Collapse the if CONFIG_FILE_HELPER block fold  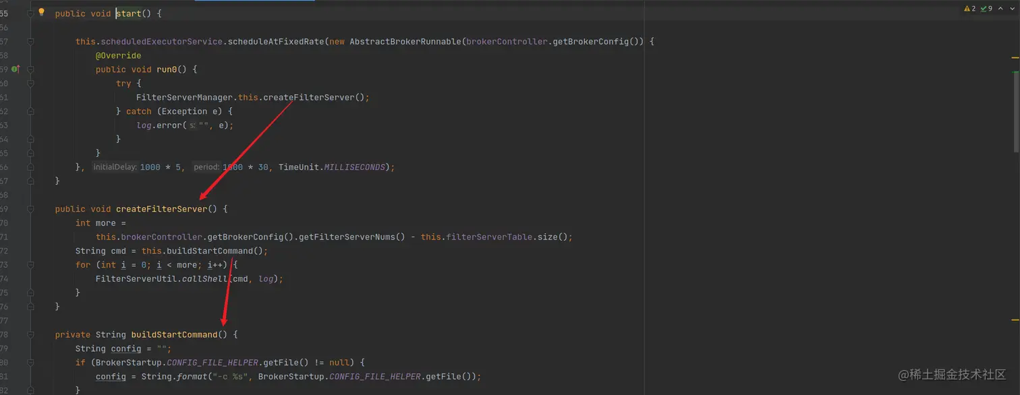[30, 362]
